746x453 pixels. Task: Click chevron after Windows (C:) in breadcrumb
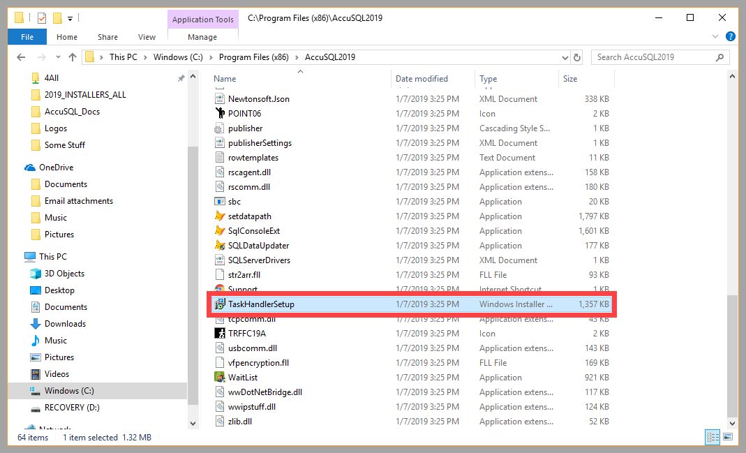pos(211,57)
